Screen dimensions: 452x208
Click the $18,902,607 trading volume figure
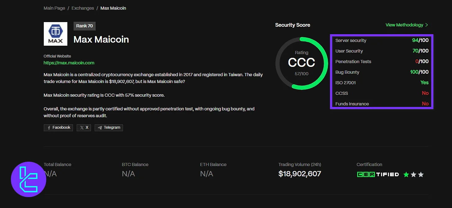pyautogui.click(x=300, y=174)
